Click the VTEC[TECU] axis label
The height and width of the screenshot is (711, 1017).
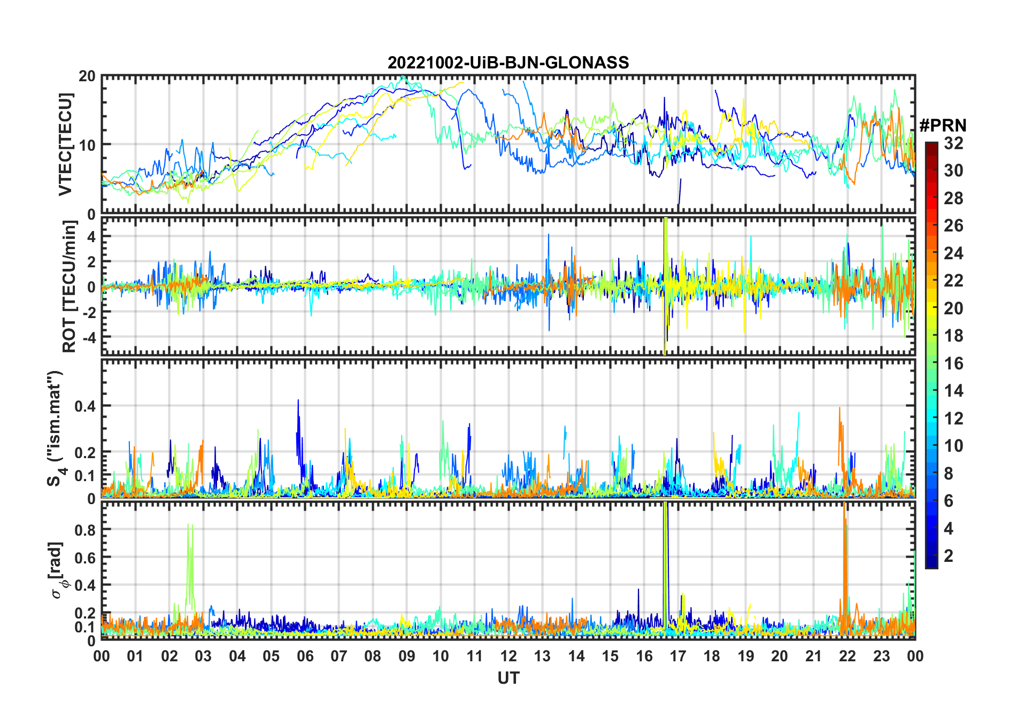click(65, 144)
